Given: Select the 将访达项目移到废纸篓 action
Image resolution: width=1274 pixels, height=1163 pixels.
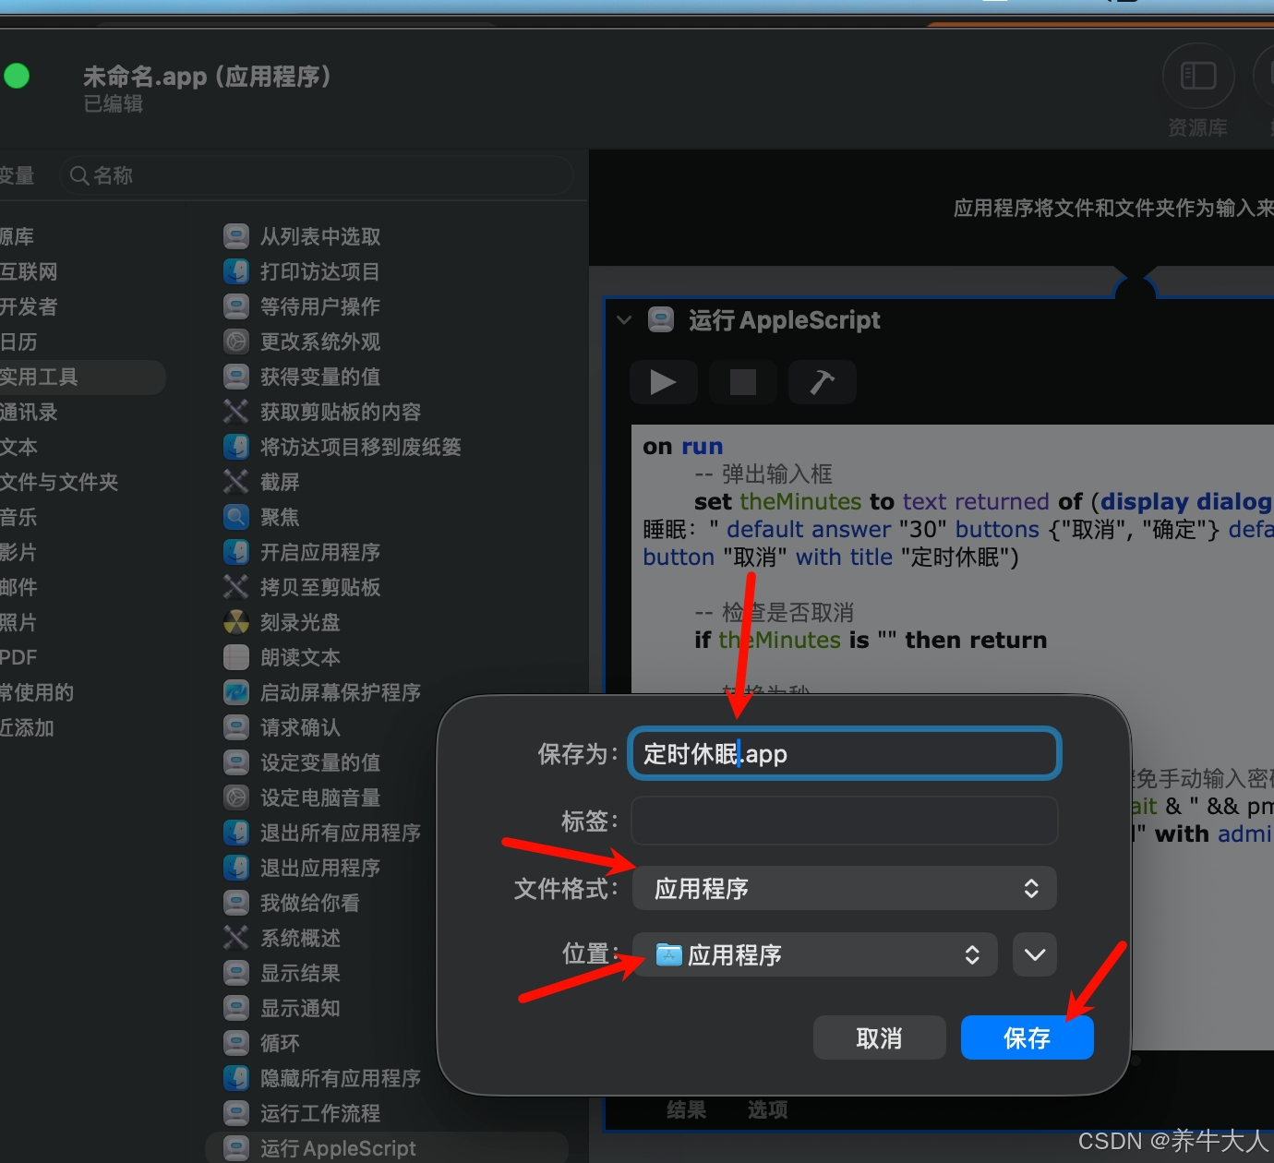Looking at the screenshot, I should click(x=343, y=448).
